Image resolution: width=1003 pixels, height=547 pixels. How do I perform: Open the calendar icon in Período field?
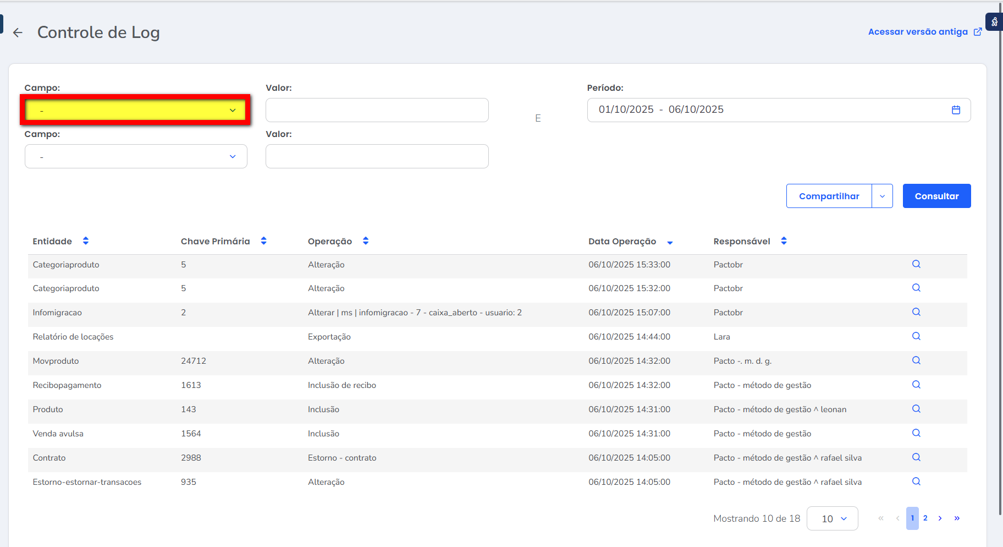[x=956, y=110]
